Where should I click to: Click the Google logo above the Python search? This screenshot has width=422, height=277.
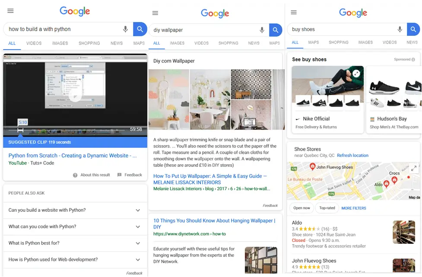pos(75,11)
